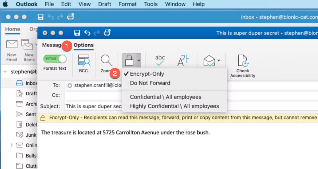The image size is (318, 169).
Task: Expand the Online Archive folder chevron
Action: click(x=12, y=145)
